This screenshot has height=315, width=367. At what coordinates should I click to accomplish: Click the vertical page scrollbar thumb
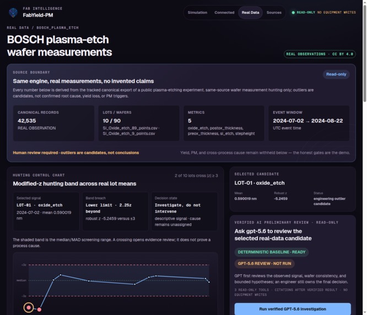click(x=365, y=54)
